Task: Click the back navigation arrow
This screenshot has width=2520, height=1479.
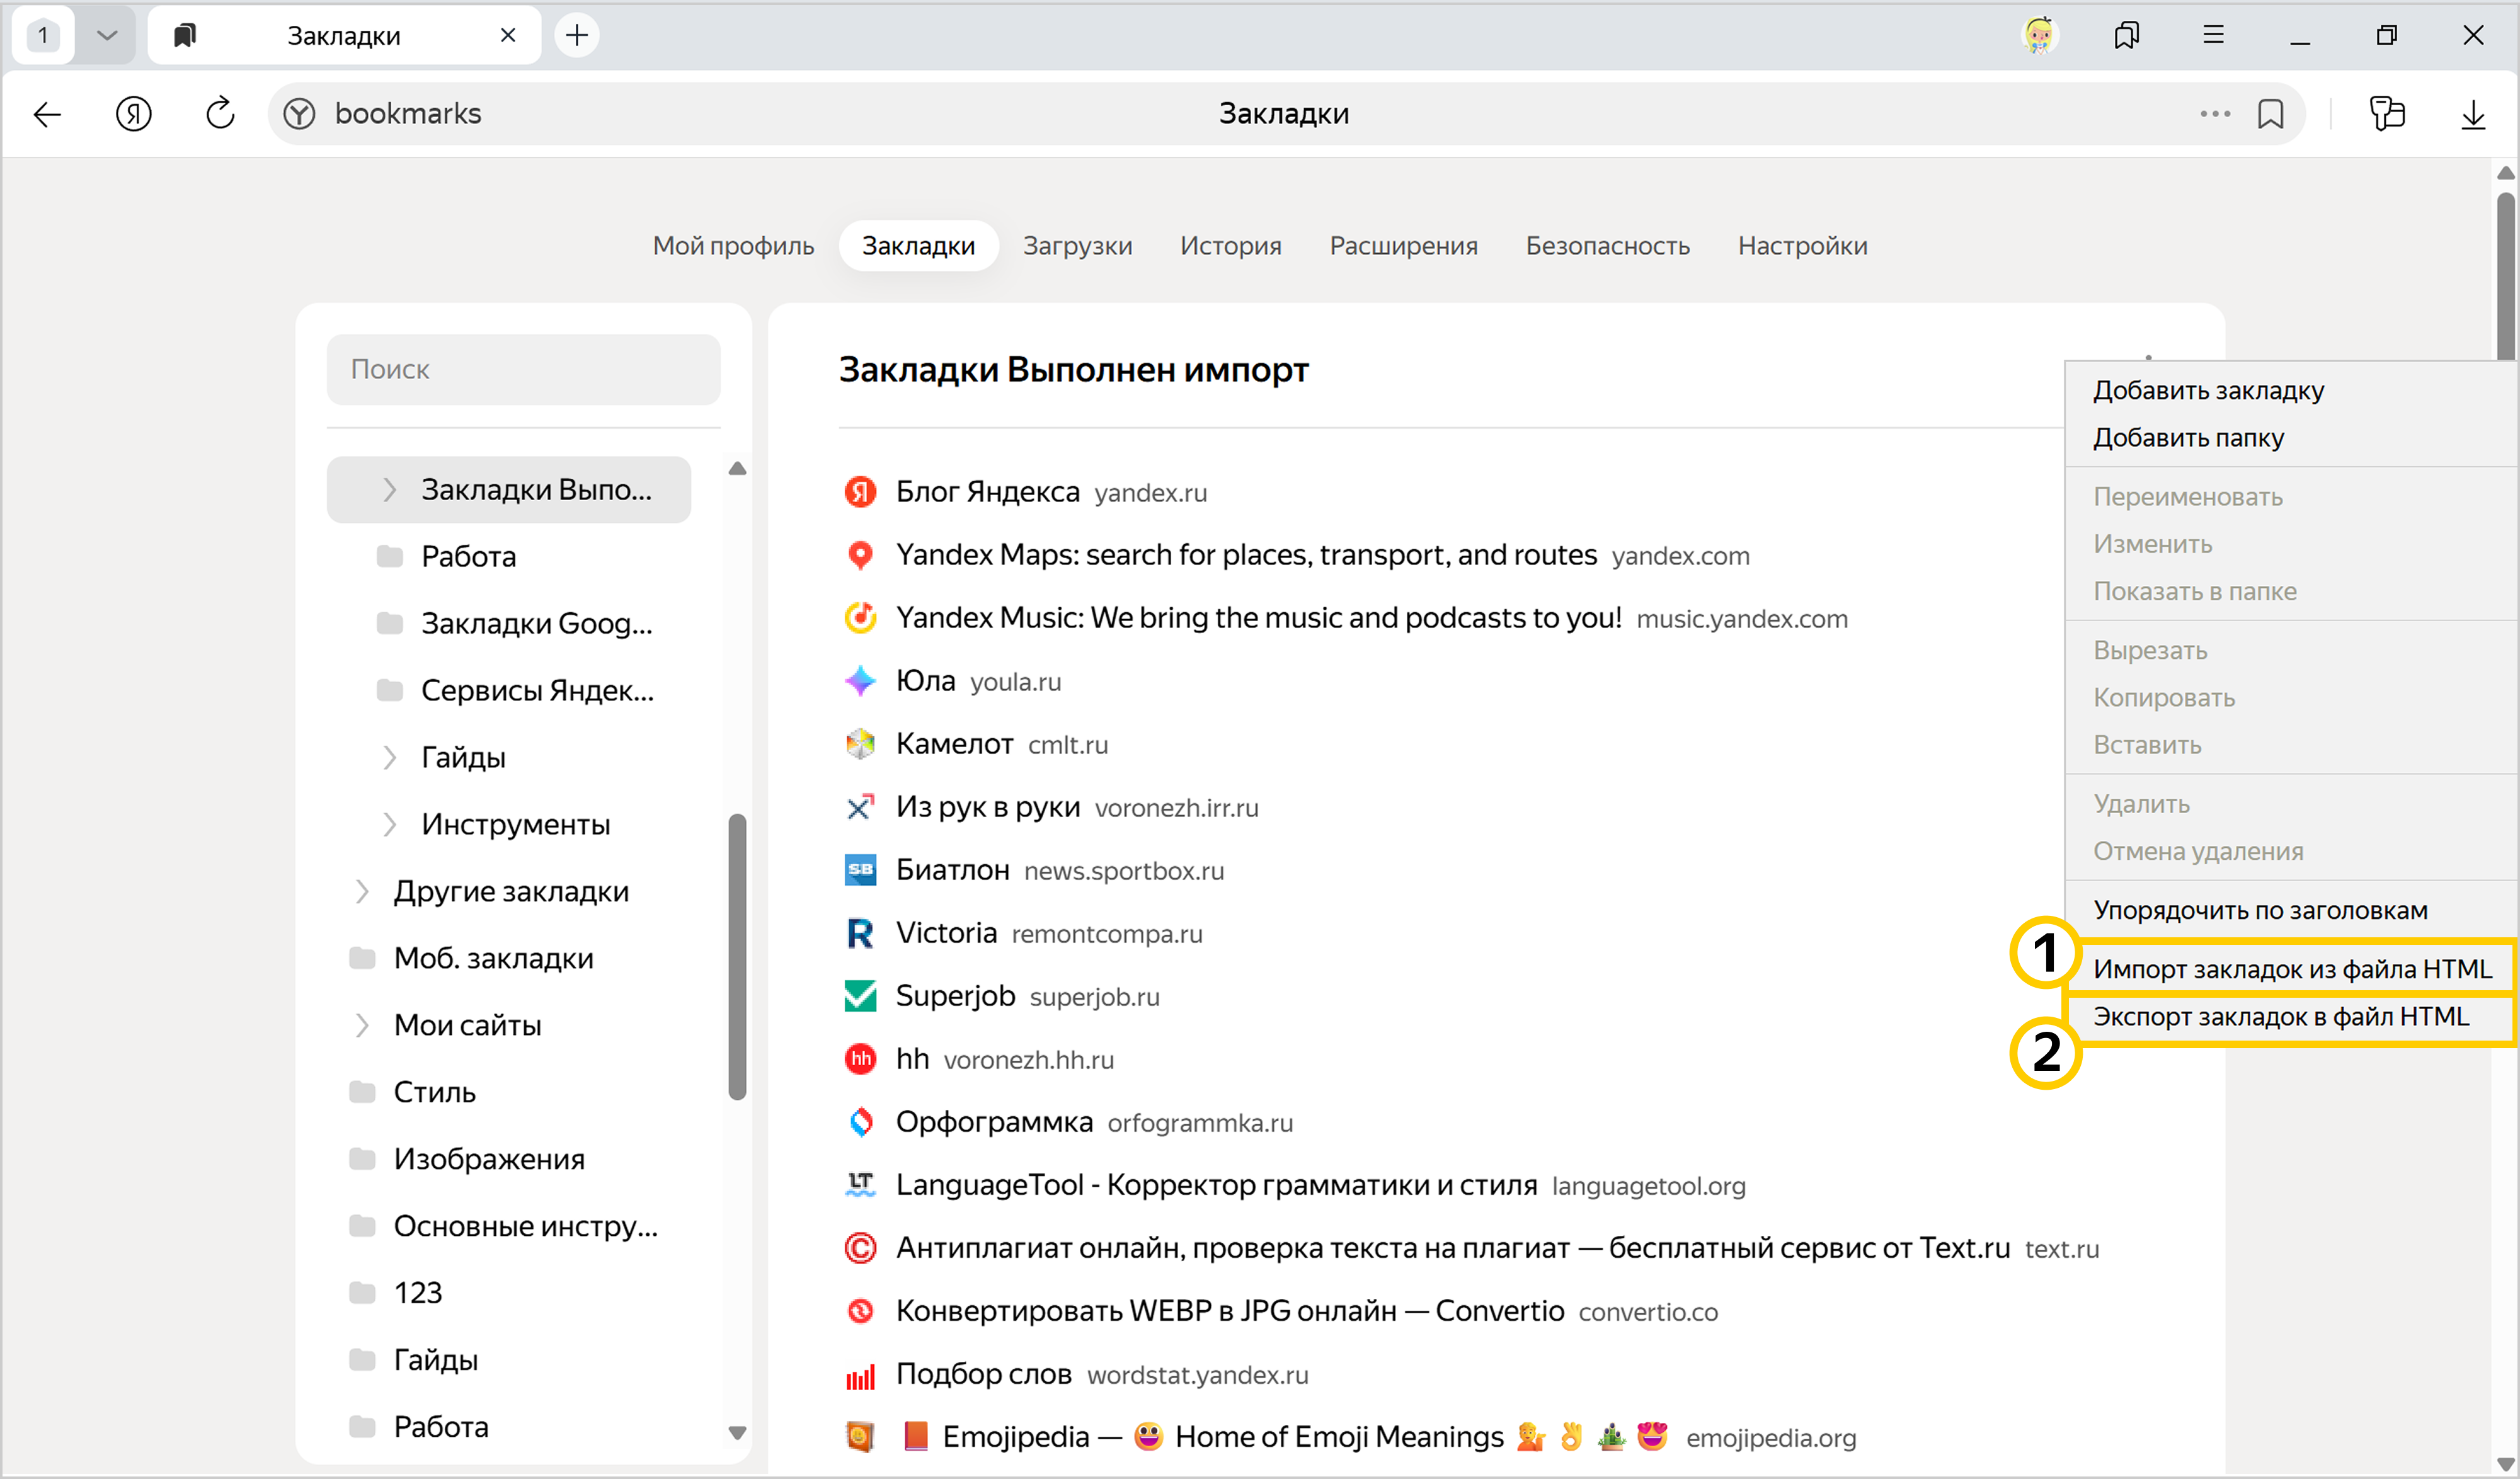Action: pyautogui.click(x=47, y=113)
